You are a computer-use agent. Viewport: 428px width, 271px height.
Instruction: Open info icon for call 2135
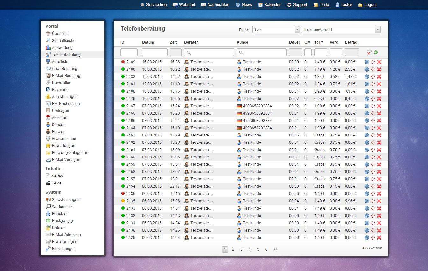pos(367,201)
